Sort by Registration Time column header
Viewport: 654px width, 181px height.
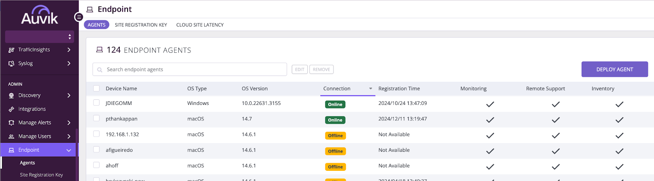[x=399, y=89]
